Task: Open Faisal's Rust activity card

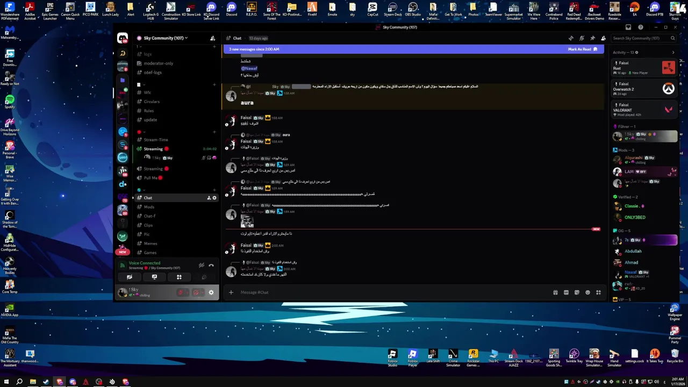Action: (x=644, y=67)
